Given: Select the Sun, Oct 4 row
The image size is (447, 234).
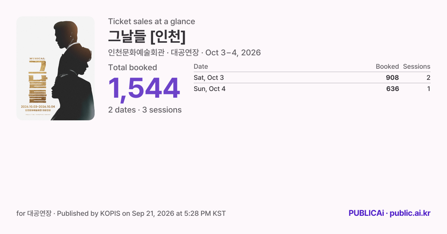Looking at the screenshot, I should pos(312,89).
